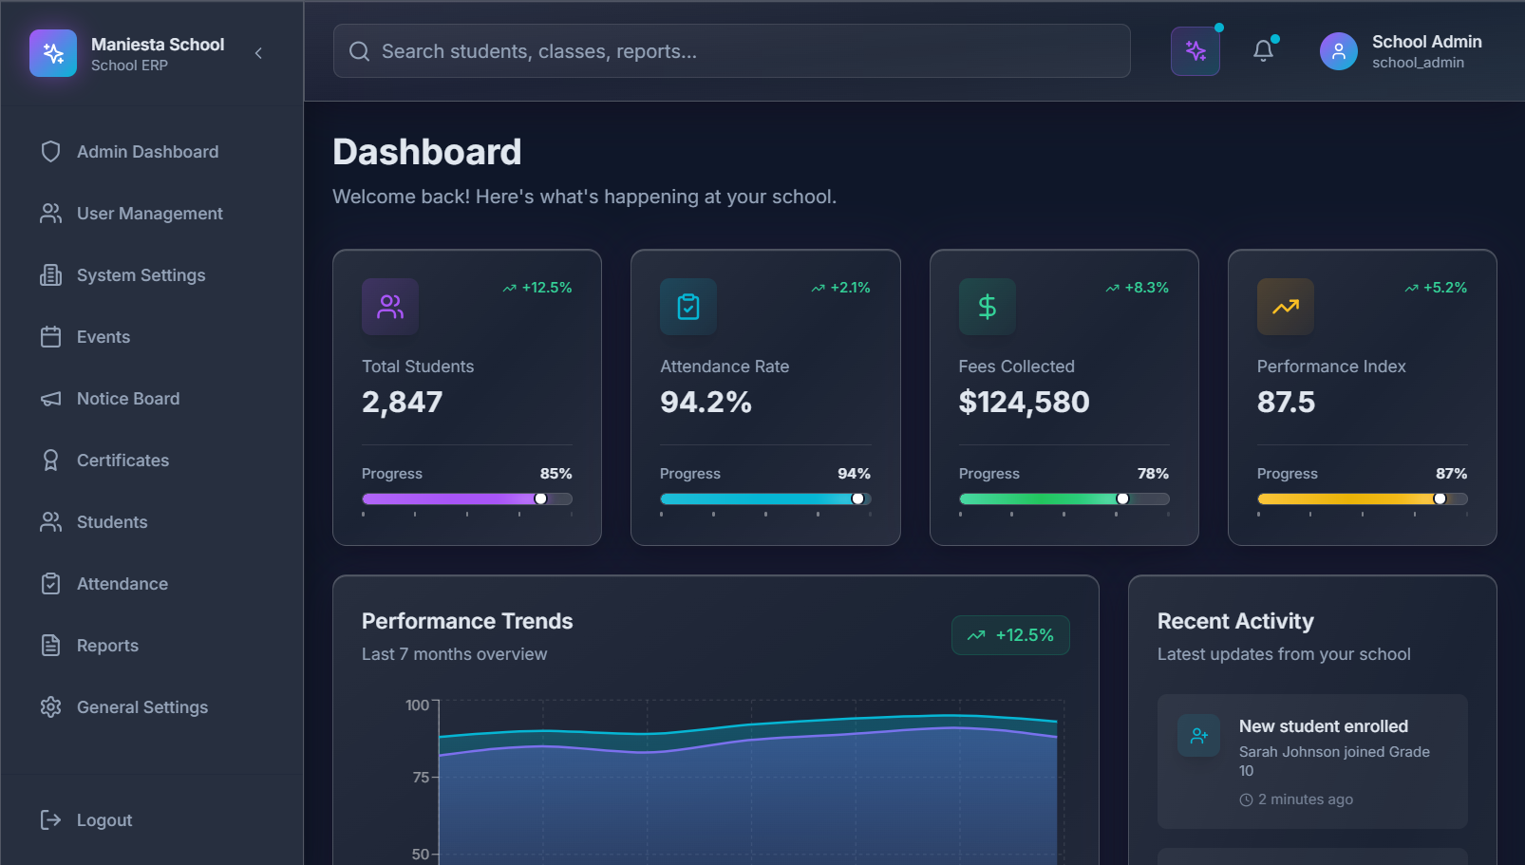Click the +5.2% Performance Index trend
The height and width of the screenshot is (865, 1525).
[1436, 288]
